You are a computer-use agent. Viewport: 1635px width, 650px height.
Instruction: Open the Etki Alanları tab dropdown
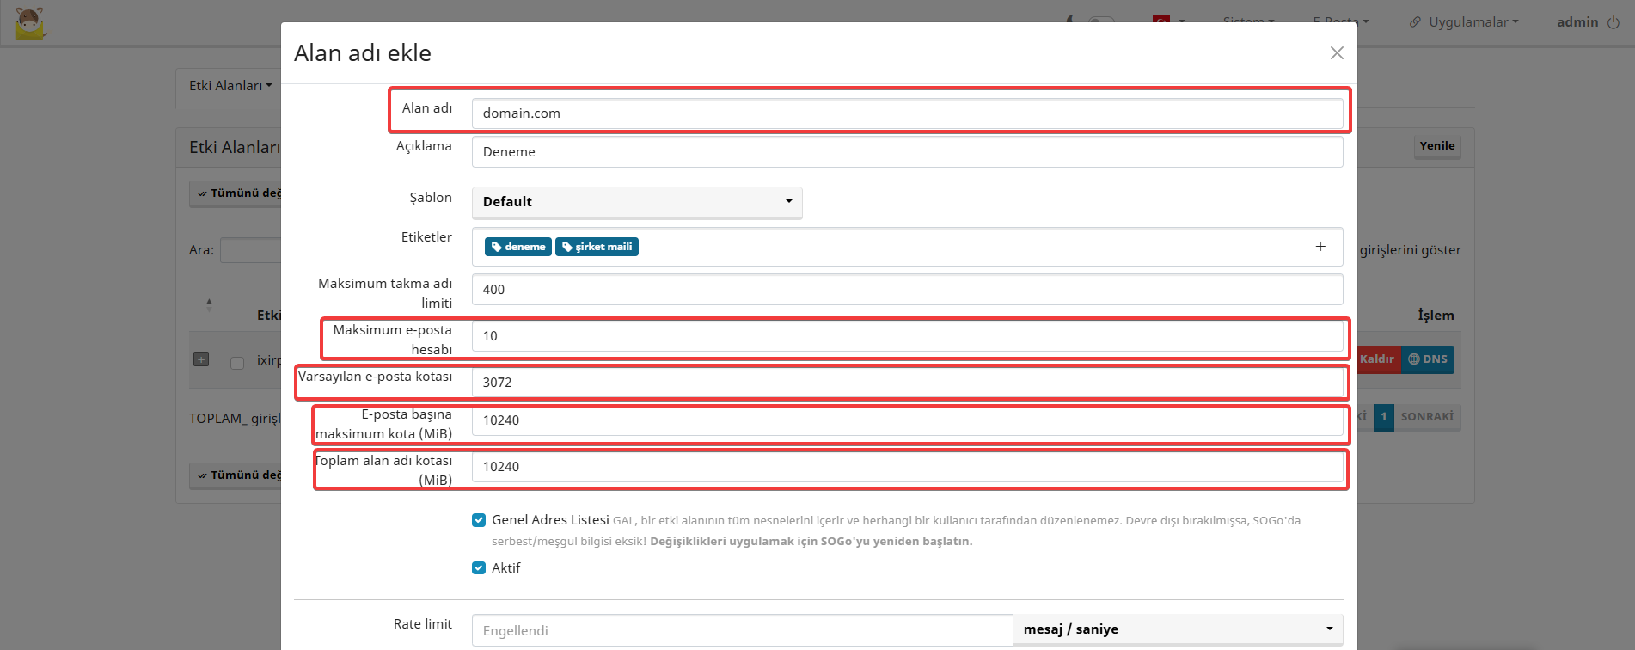tap(230, 86)
